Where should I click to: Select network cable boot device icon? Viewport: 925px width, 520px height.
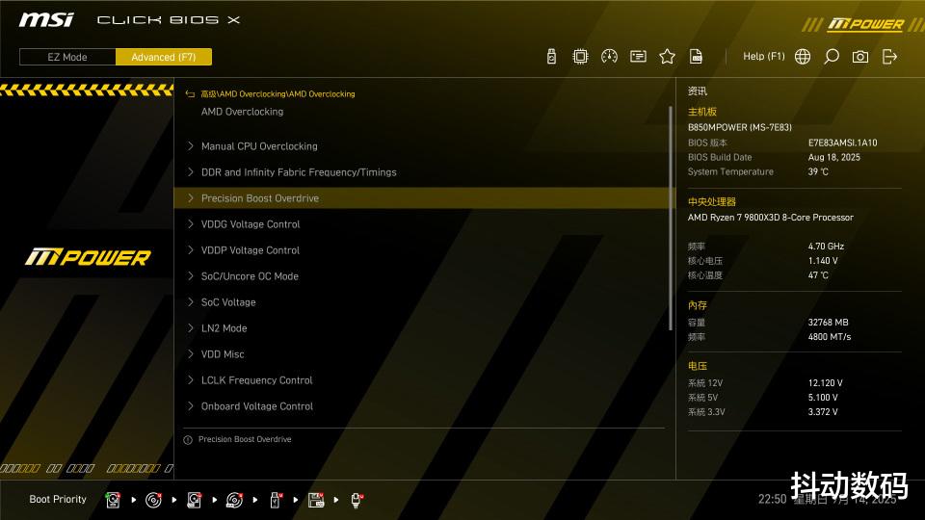click(357, 500)
